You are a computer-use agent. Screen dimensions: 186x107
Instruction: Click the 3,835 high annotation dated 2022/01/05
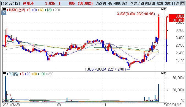click(x=136, y=14)
